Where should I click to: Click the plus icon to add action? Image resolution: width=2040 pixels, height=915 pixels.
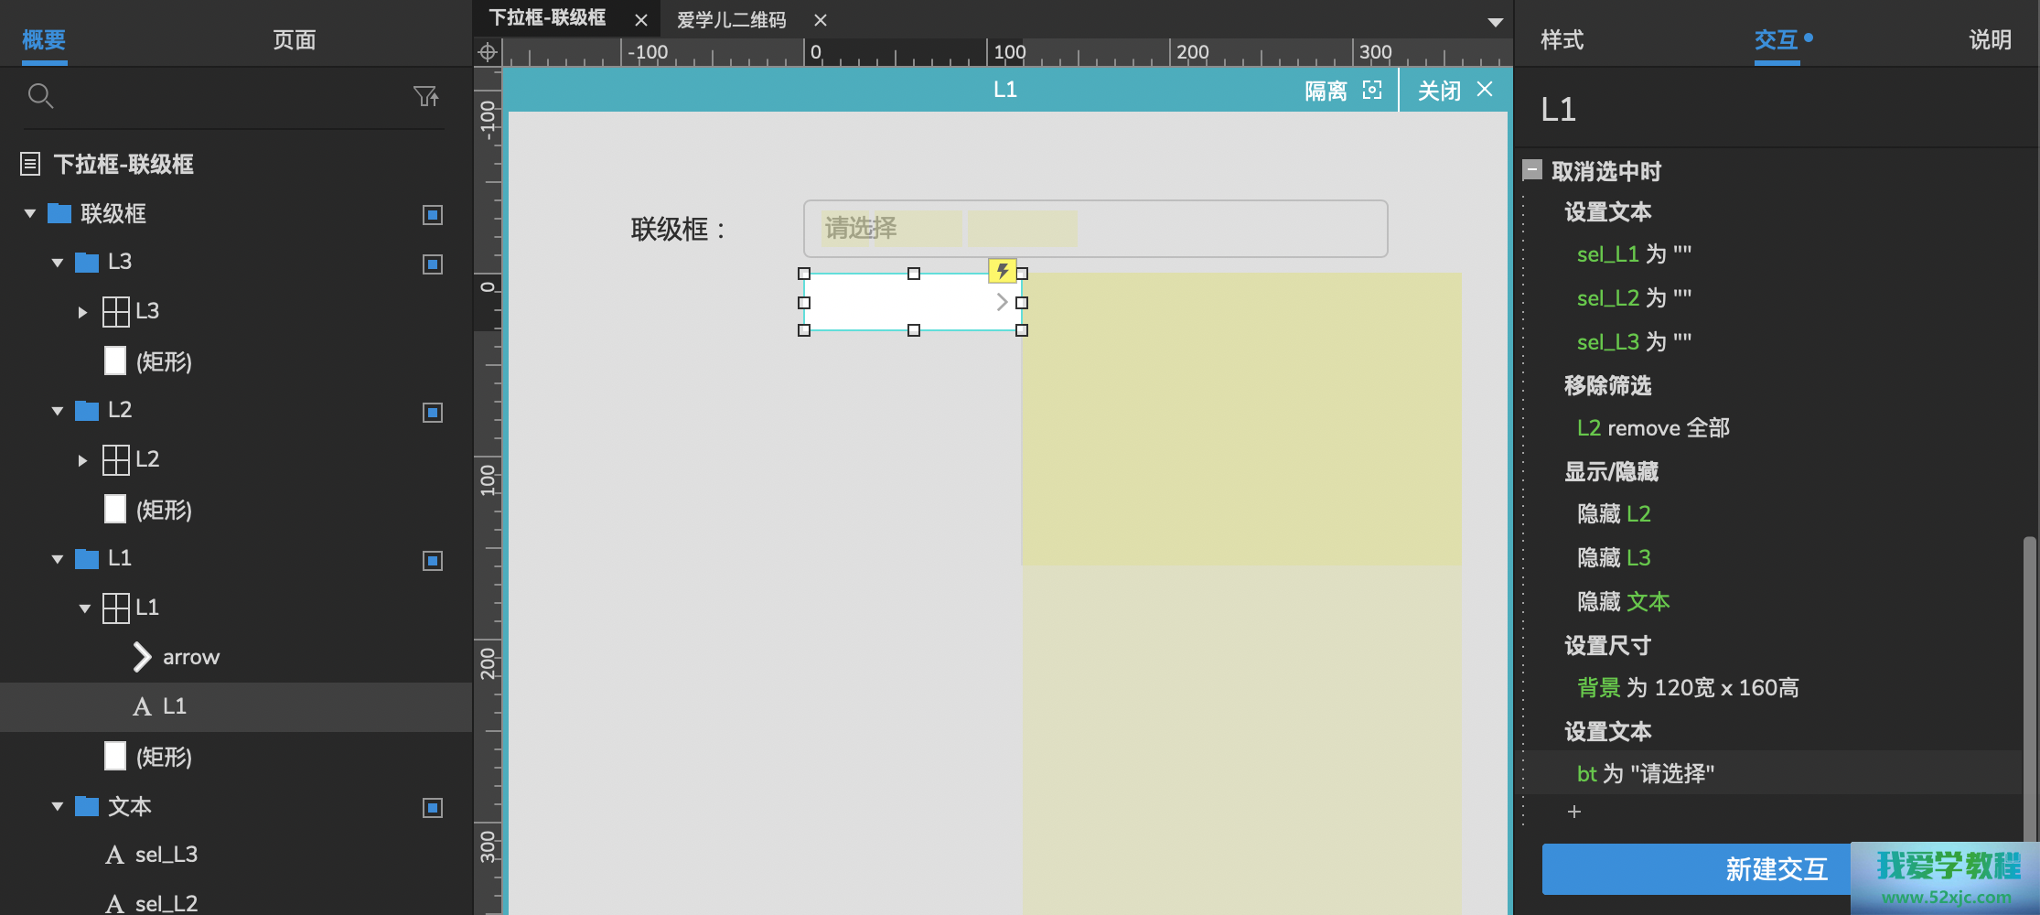1574,812
